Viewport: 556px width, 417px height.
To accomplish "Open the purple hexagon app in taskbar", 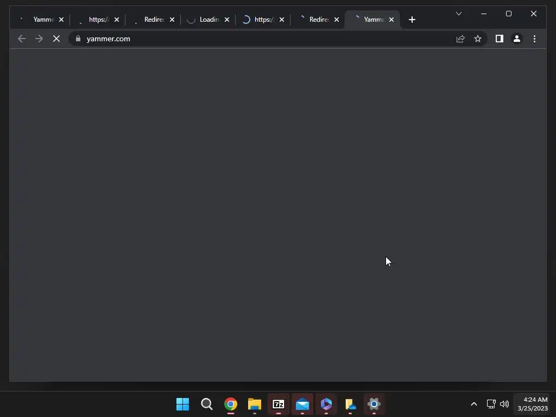I will pyautogui.click(x=326, y=404).
